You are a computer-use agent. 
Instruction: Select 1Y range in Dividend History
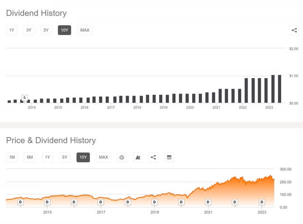[11, 30]
